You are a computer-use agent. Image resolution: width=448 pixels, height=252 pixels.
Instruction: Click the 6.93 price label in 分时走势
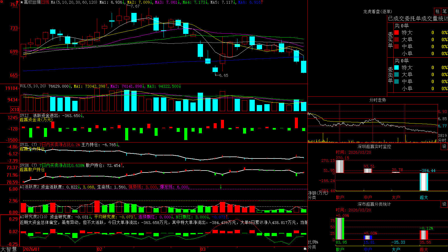[x=443, y=111]
